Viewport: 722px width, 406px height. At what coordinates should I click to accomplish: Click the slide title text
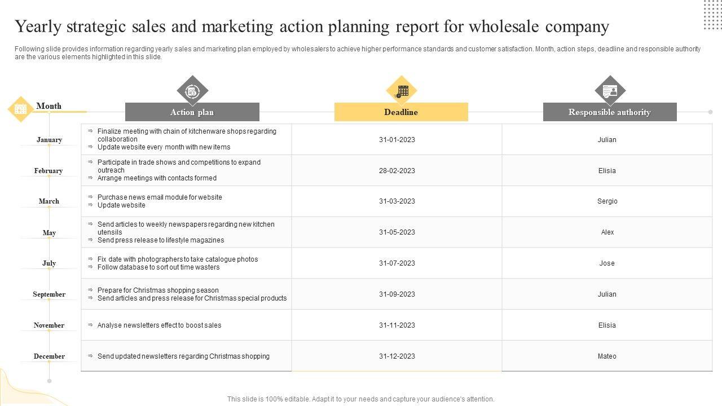coord(312,27)
